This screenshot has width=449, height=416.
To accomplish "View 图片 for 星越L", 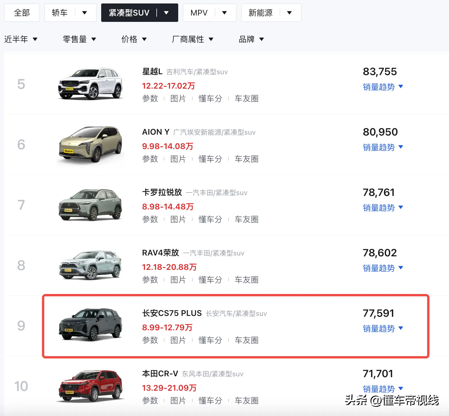I will 178,98.
